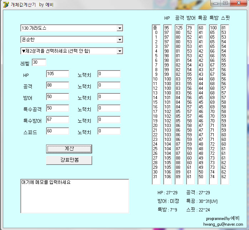
Task: Focus the HP stat value field
Action: pos(57,74)
